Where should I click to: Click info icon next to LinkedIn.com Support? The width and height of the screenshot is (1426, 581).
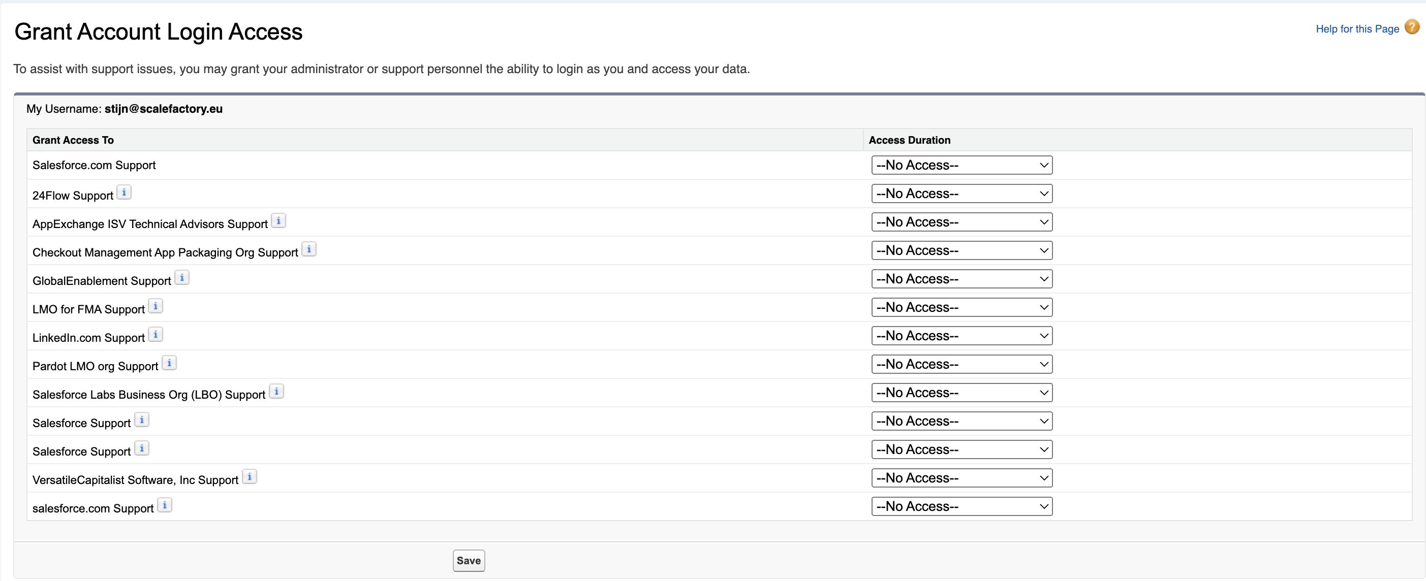[x=156, y=335]
